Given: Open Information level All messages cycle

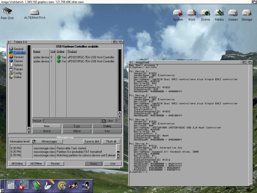Looking at the screenshot, I should click(x=46, y=141).
